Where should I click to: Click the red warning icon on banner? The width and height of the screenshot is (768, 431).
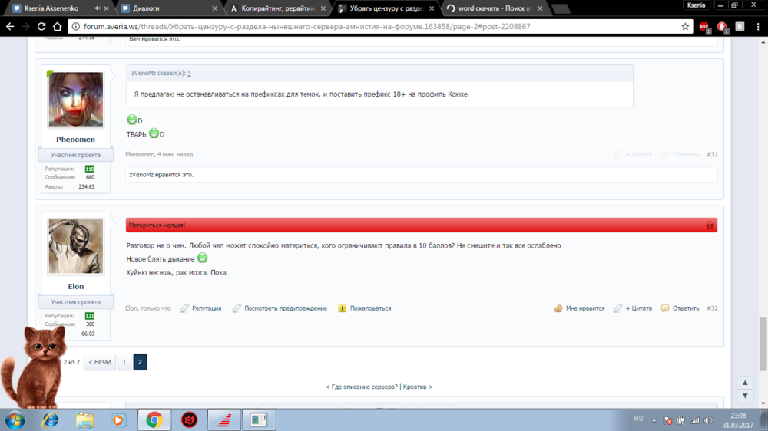pyautogui.click(x=710, y=225)
